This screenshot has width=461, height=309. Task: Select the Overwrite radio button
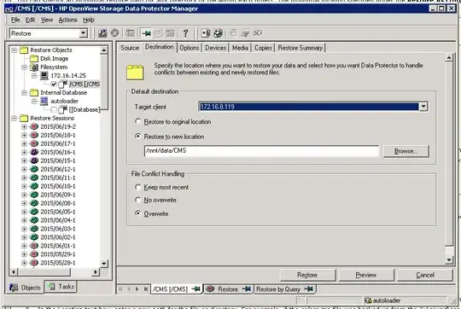137,213
